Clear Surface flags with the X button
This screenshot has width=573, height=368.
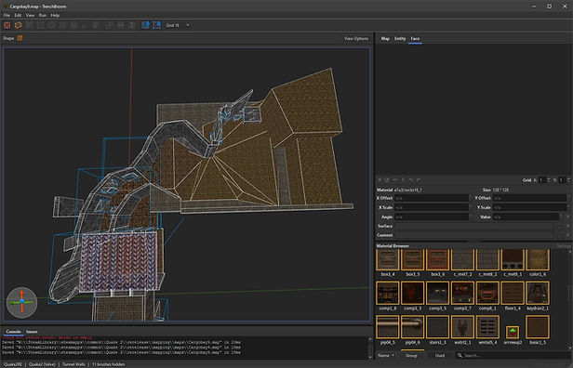coord(567,226)
